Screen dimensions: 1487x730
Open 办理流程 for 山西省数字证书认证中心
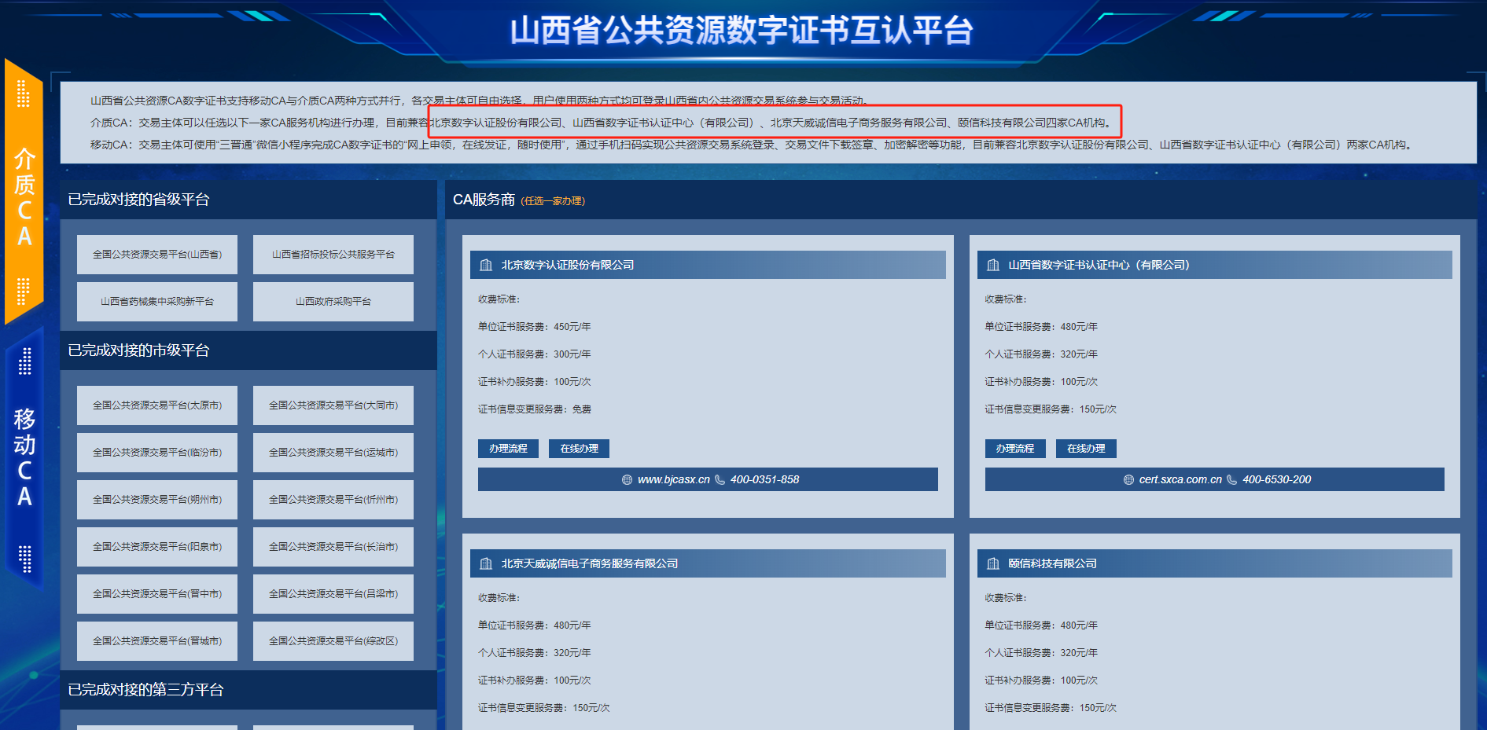coord(1014,449)
